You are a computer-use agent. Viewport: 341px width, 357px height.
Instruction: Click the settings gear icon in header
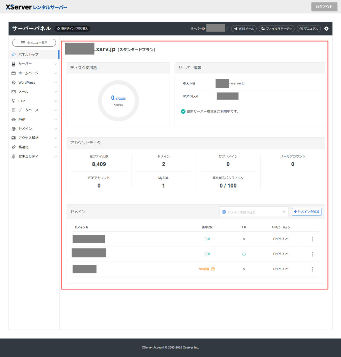(326, 29)
